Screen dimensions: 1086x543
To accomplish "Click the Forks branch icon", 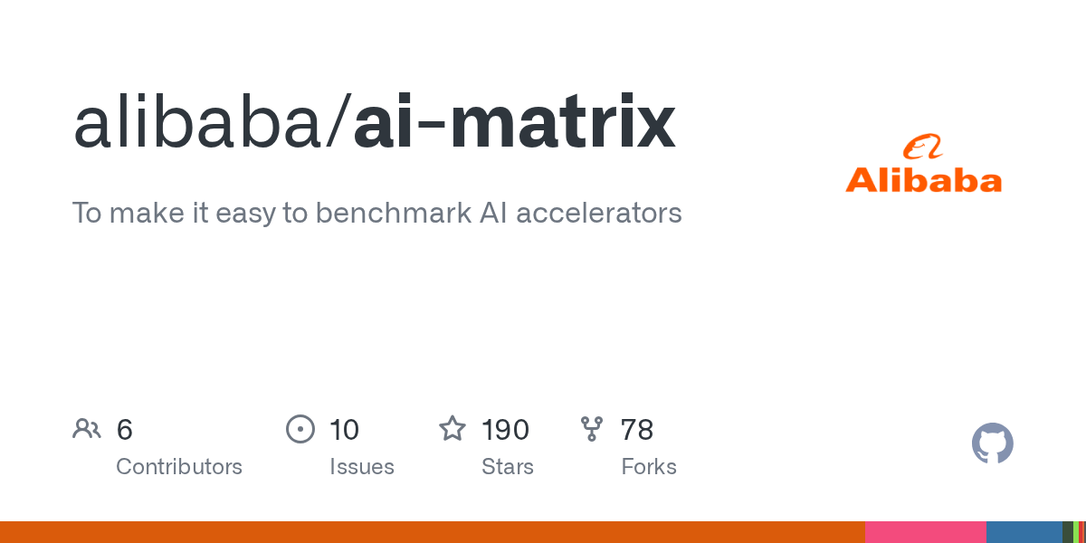I will (592, 429).
